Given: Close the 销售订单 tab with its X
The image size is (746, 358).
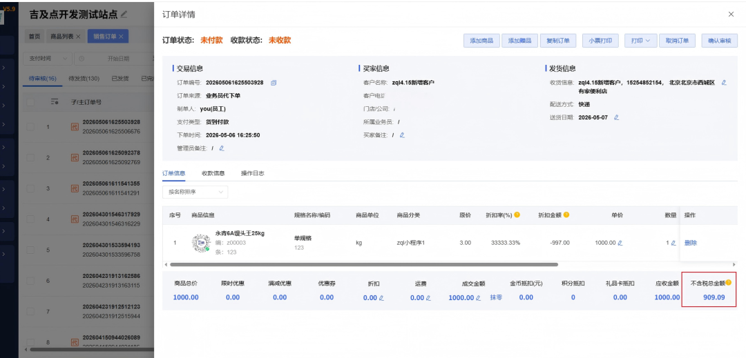Looking at the screenshot, I should 121,36.
